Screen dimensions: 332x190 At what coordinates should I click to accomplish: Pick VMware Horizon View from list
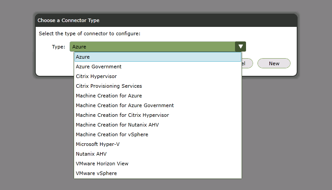pos(102,164)
